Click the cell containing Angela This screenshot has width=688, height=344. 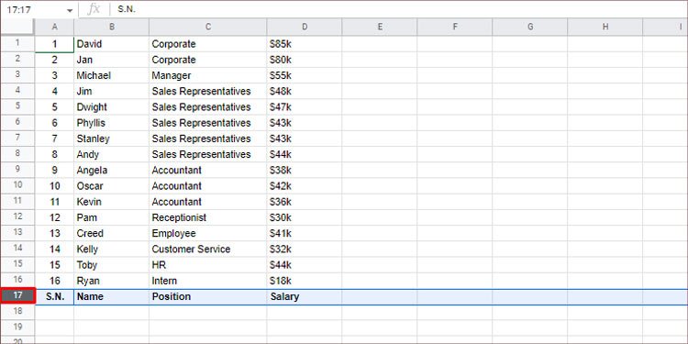tap(111, 171)
